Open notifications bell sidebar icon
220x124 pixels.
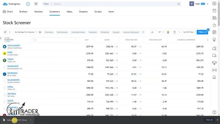[x=214, y=77]
